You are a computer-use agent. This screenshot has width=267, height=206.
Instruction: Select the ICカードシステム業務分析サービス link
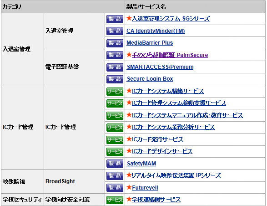coord(173,127)
